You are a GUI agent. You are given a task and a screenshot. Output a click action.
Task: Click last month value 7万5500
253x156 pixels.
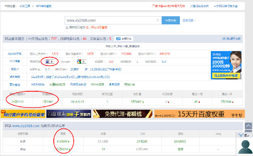[x=226, y=102]
